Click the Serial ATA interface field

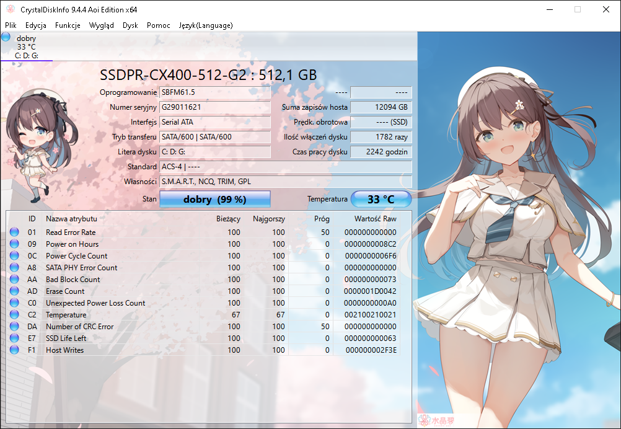[x=215, y=122]
